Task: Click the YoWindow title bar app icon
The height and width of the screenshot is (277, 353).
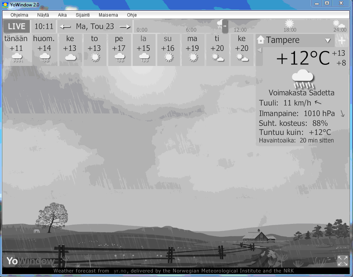Action: (5, 5)
